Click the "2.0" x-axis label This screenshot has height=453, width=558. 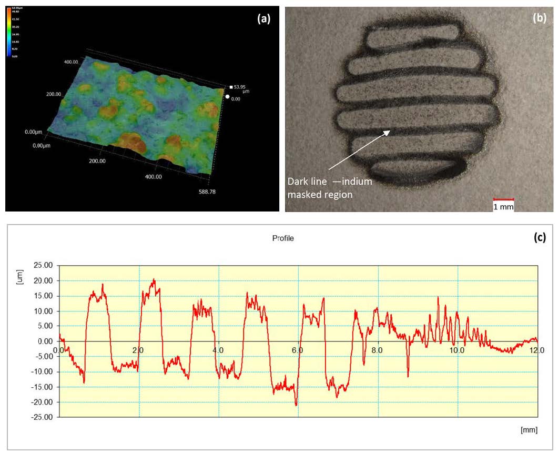(x=138, y=350)
